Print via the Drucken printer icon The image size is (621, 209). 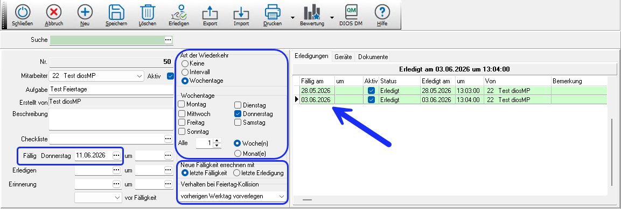(273, 12)
